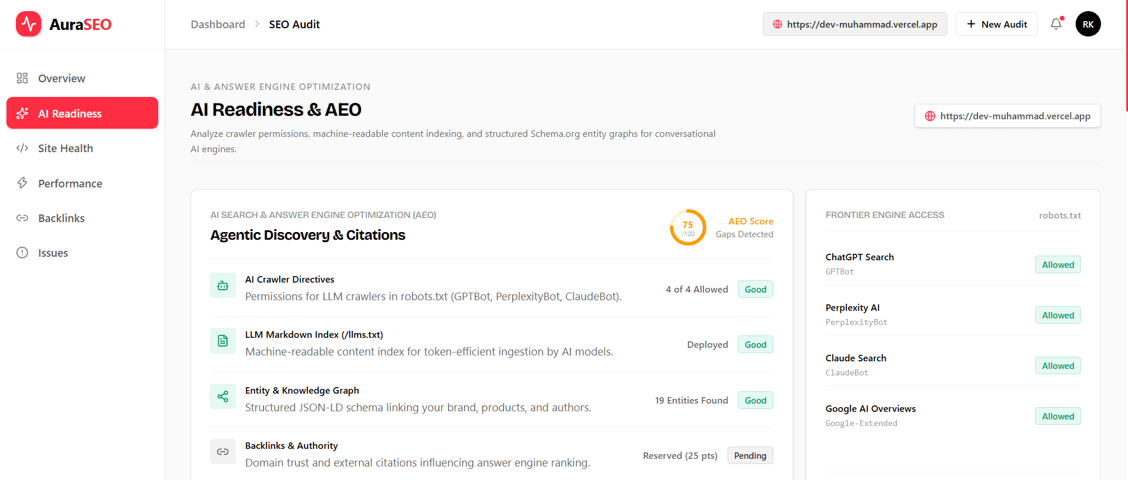
Task: Click the Site Health code icon
Action: pyautogui.click(x=22, y=148)
